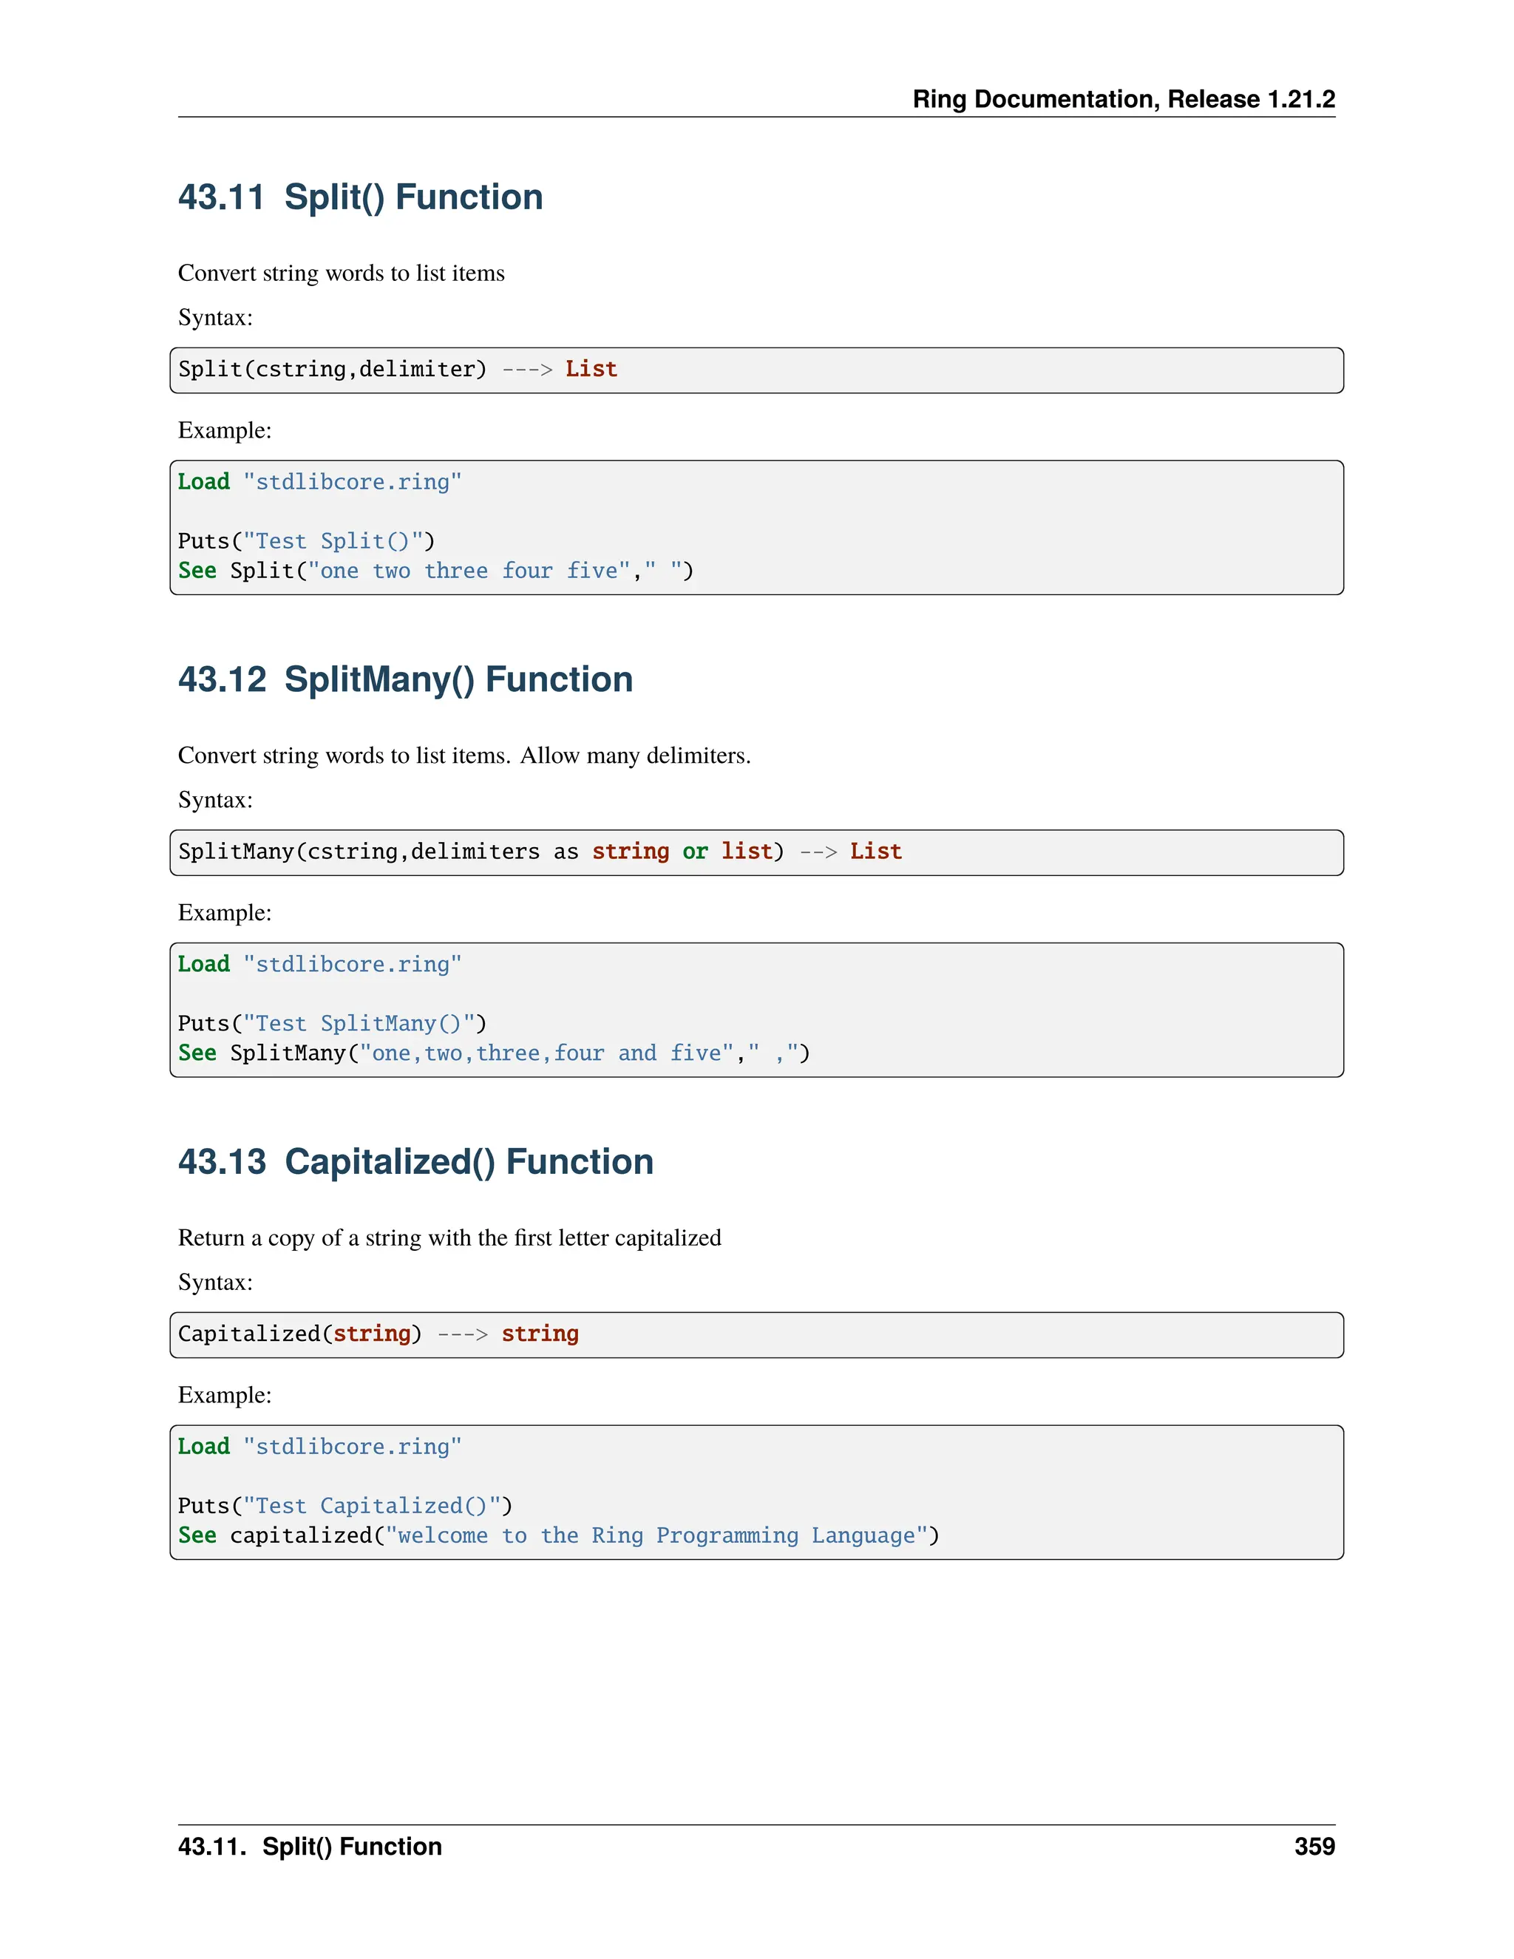Click the See Split("one two three...") code line
The width and height of the screenshot is (1514, 1959).
(x=435, y=571)
